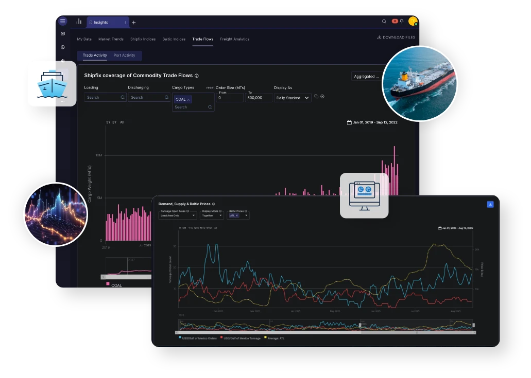Select the 5Y time range toggle

108,121
